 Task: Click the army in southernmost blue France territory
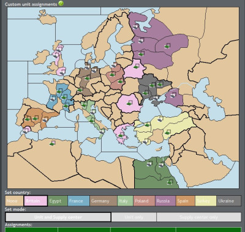pyautogui.click(x=66, y=106)
